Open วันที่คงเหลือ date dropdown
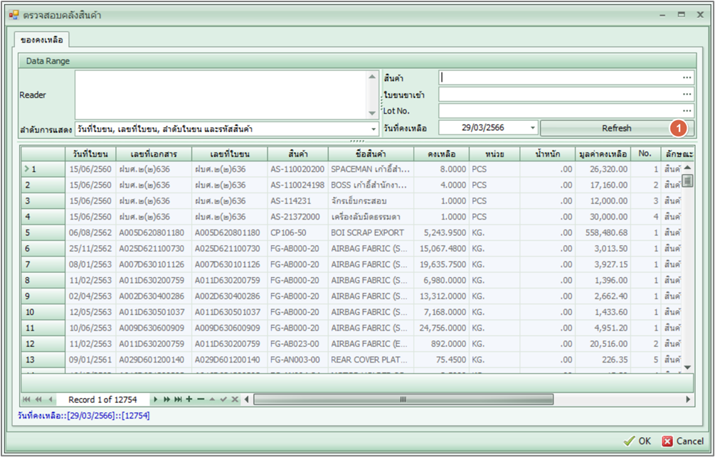This screenshot has height=457, width=715. (x=533, y=128)
